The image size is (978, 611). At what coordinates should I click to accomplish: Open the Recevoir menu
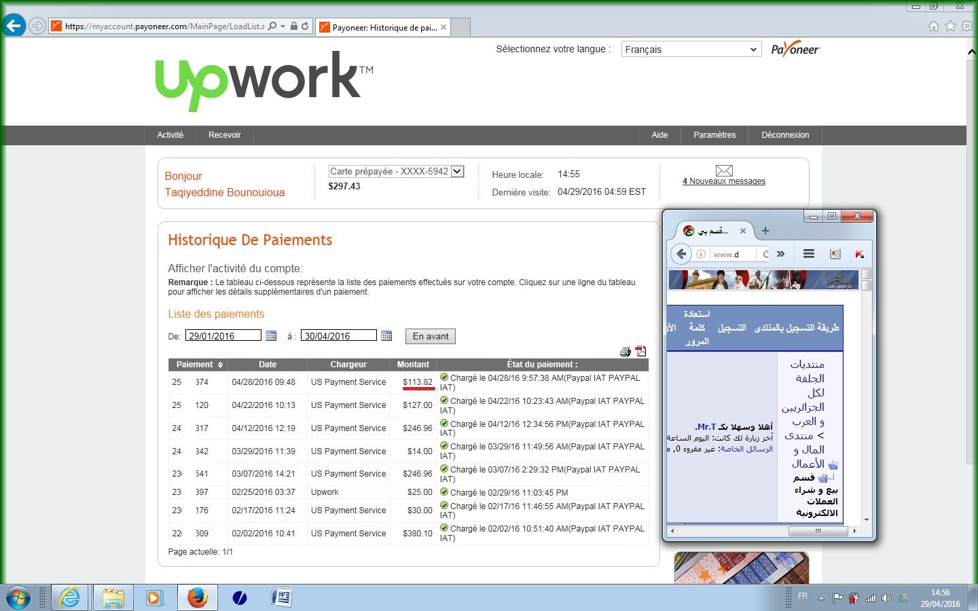click(225, 135)
